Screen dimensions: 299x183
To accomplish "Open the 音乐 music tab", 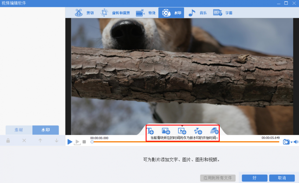I will (197, 13).
